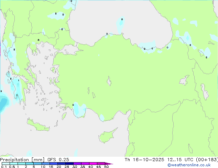
Task: Click the 'Th 16-10-2025' date text
Action: 144,160
